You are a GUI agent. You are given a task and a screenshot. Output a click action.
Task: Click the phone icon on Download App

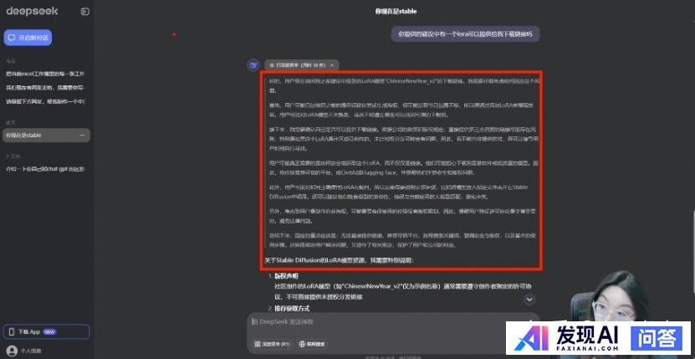(12, 332)
